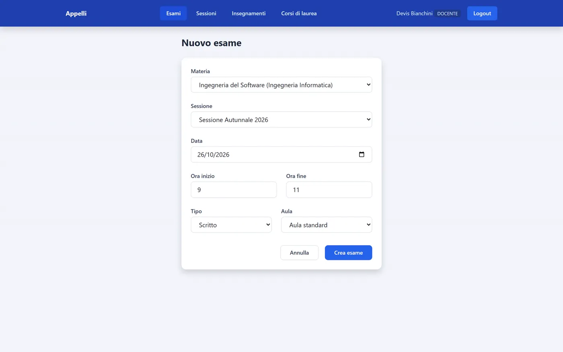The image size is (563, 352).
Task: Click the Aula field label
Action: coord(287,211)
